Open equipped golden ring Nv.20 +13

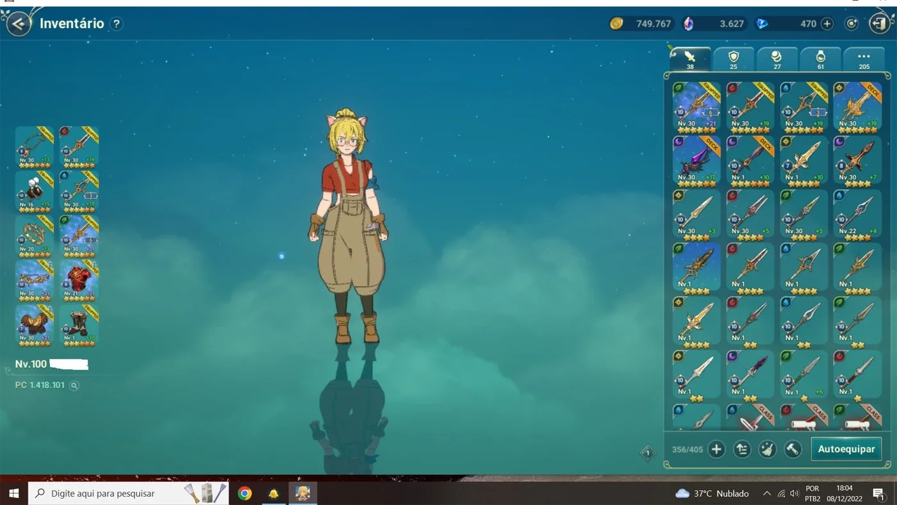[35, 236]
